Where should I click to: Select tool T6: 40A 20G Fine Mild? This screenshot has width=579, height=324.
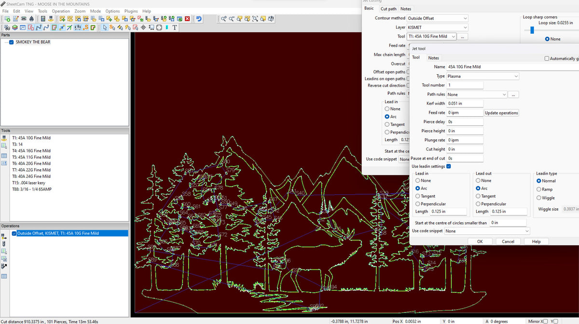pos(31,163)
